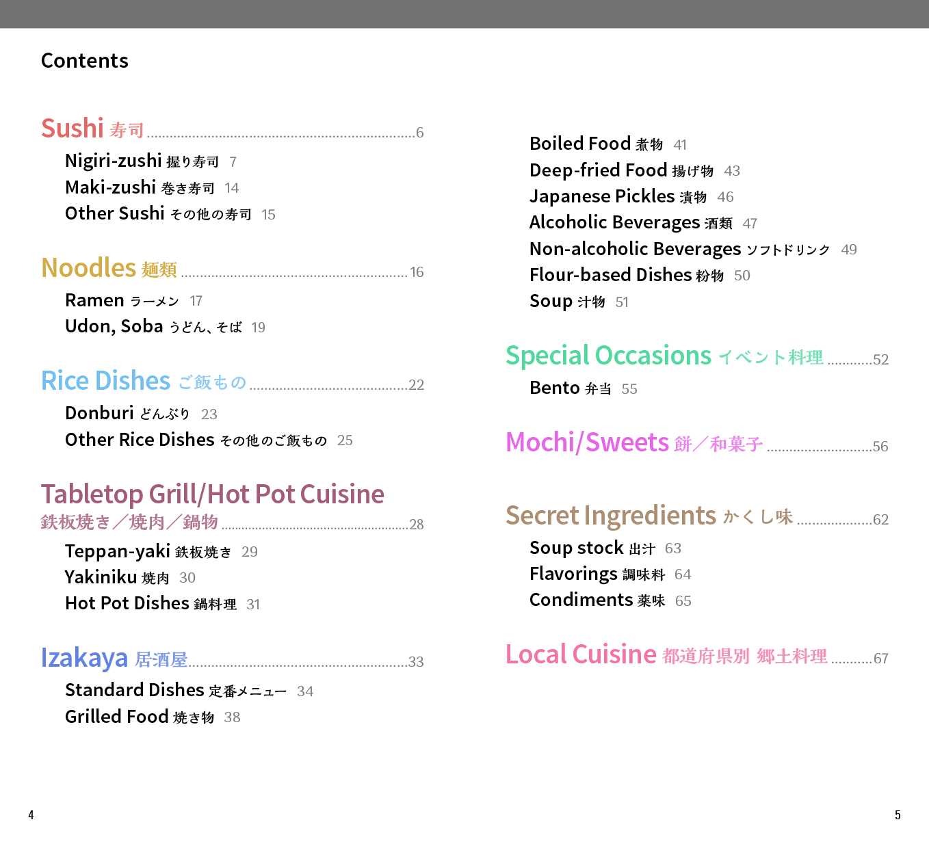Open the Local Cuisine chapter heading

click(x=697, y=654)
